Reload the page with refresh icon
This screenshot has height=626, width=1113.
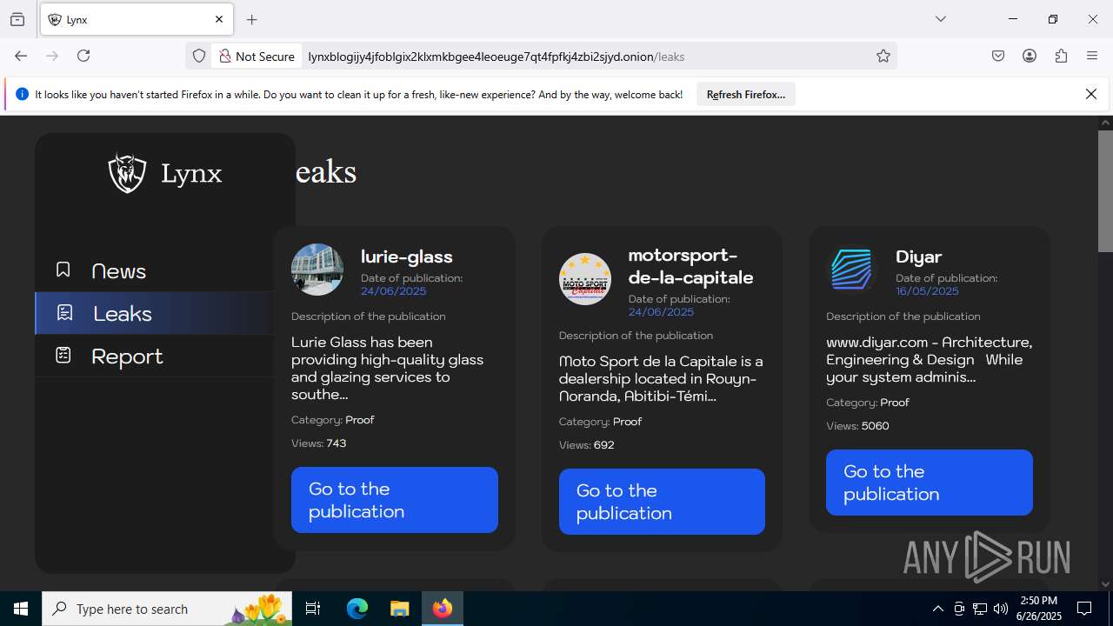(x=83, y=56)
